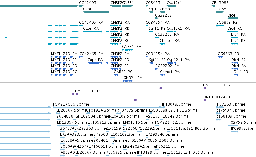
Task: Click the CG34254-PA protein label
Action: click(158, 54)
